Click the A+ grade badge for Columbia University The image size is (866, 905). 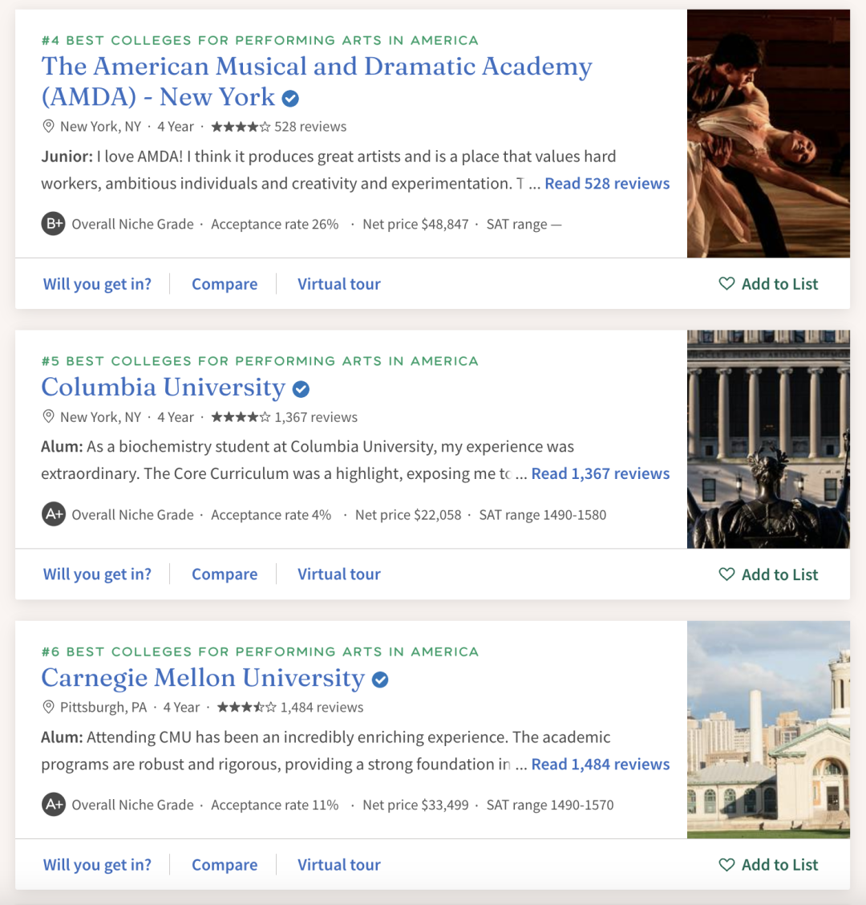click(x=53, y=514)
